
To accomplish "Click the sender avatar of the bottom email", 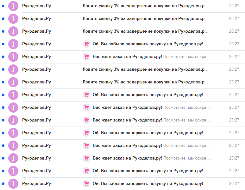I will (13, 184).
